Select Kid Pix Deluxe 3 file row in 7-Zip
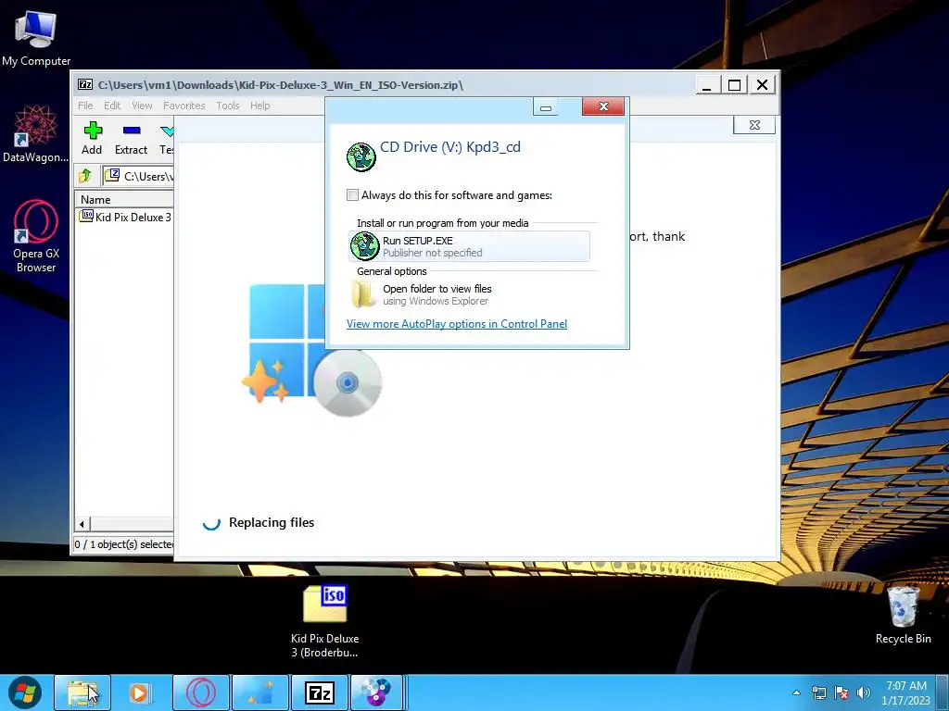The height and width of the screenshot is (711, 949). click(x=125, y=217)
